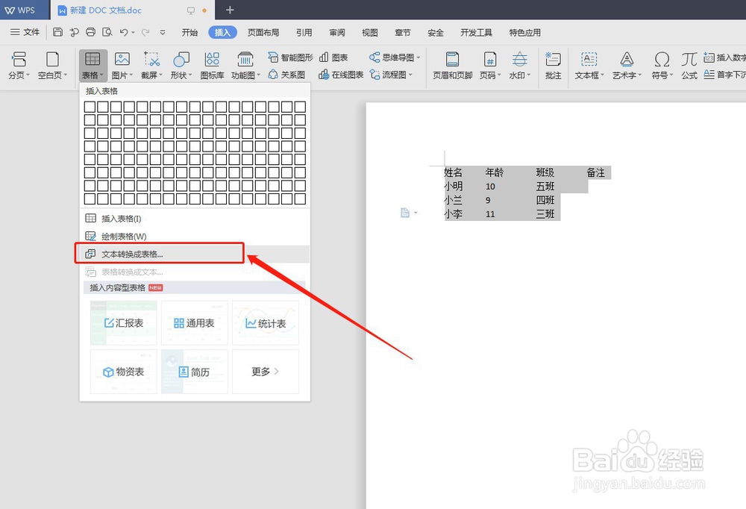746x509 pixels.
Task: Insert a picture using the 图片 icon
Action: (x=122, y=63)
